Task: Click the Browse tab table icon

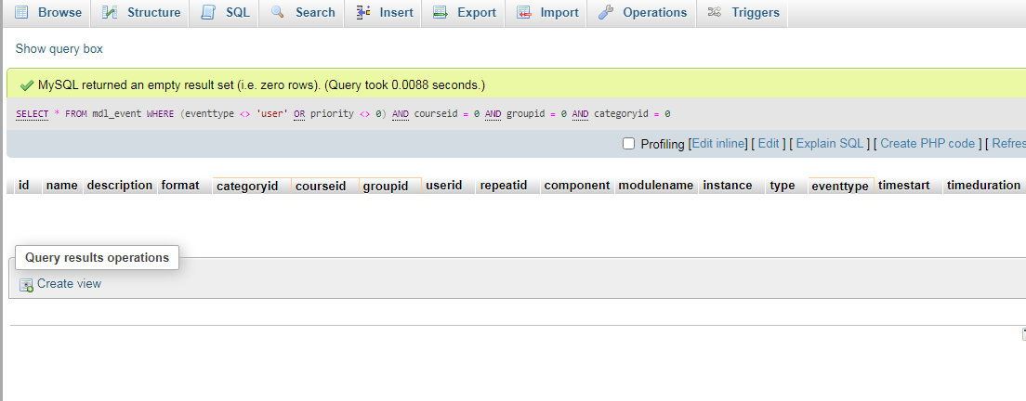Action: point(21,12)
